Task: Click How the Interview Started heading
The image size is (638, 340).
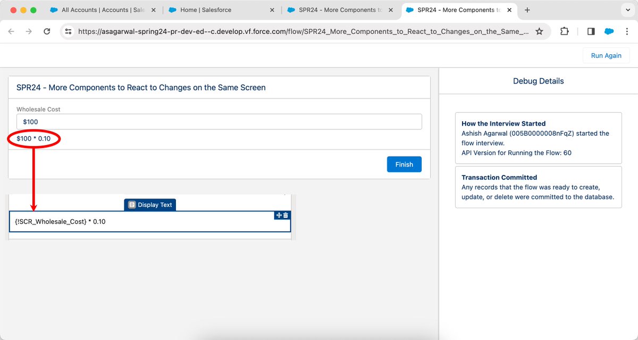Action: [x=503, y=123]
